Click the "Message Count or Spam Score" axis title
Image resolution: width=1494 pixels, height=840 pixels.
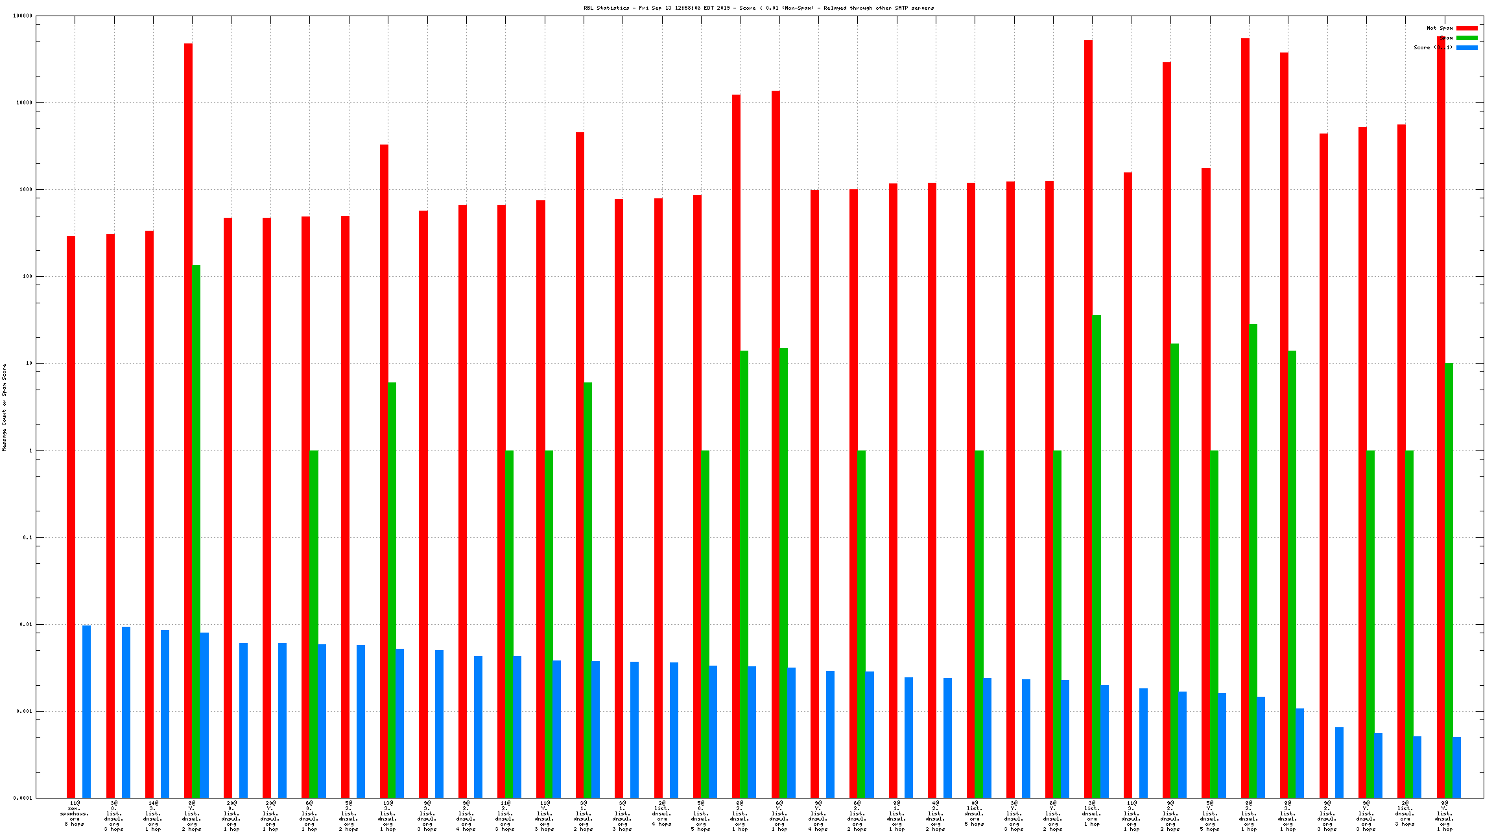click(x=4, y=407)
